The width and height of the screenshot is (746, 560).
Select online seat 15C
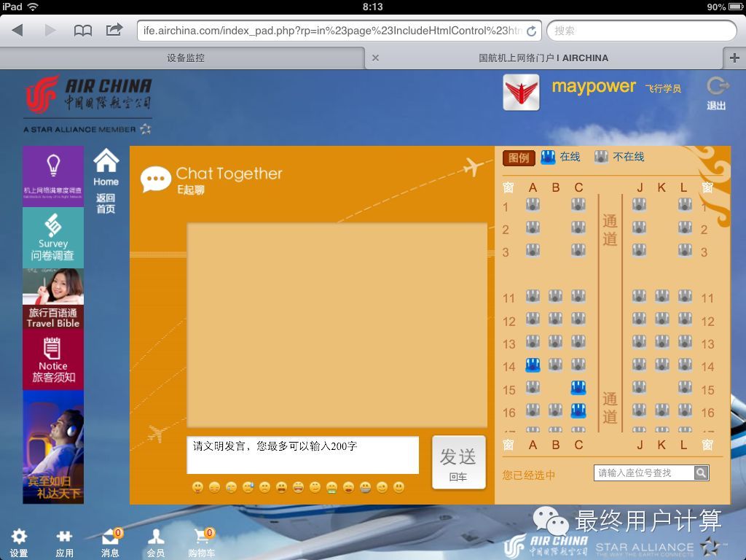pyautogui.click(x=578, y=388)
